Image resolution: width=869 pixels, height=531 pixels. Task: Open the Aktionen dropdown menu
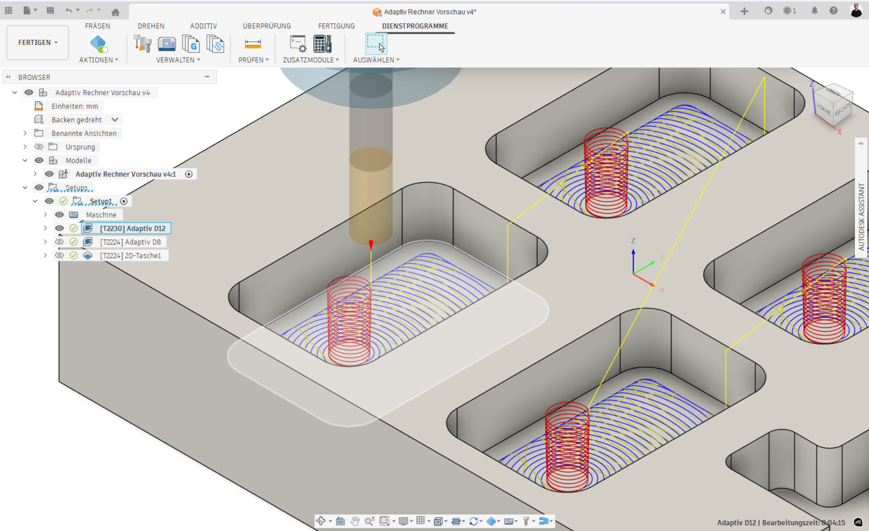click(x=99, y=60)
